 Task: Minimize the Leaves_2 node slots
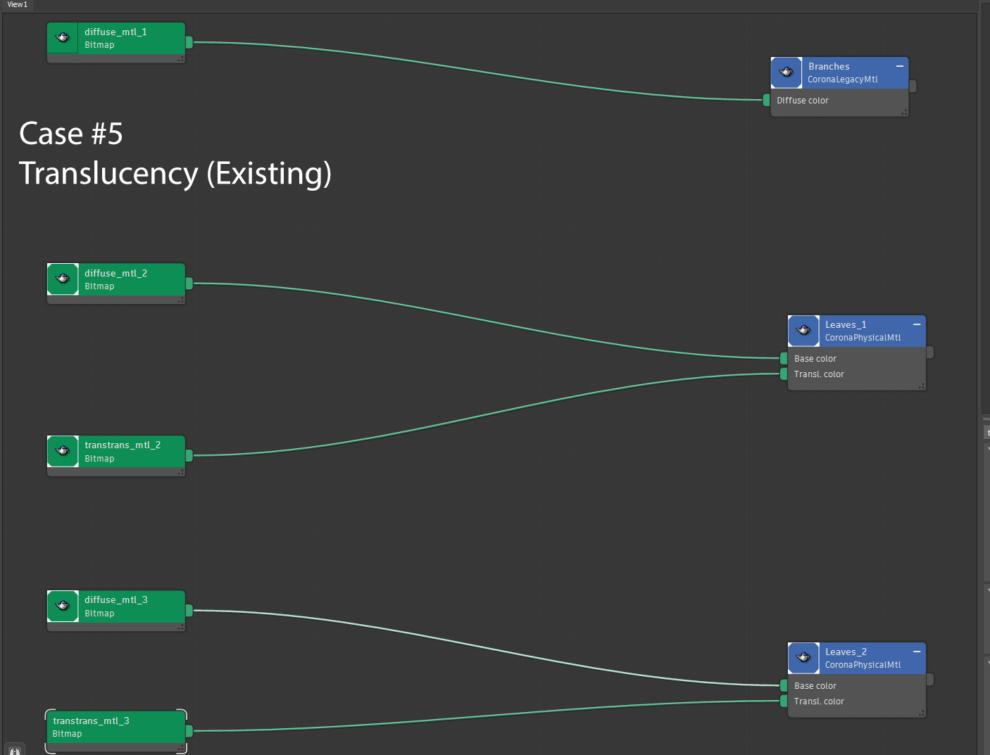pos(917,652)
